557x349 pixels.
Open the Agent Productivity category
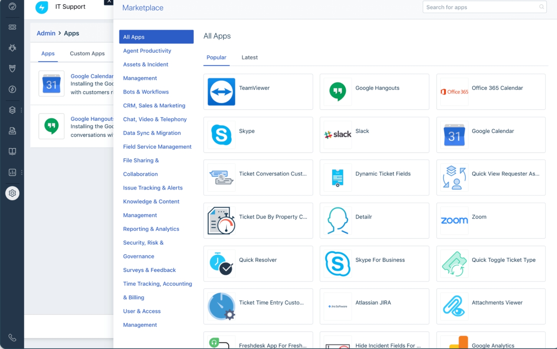tap(147, 51)
